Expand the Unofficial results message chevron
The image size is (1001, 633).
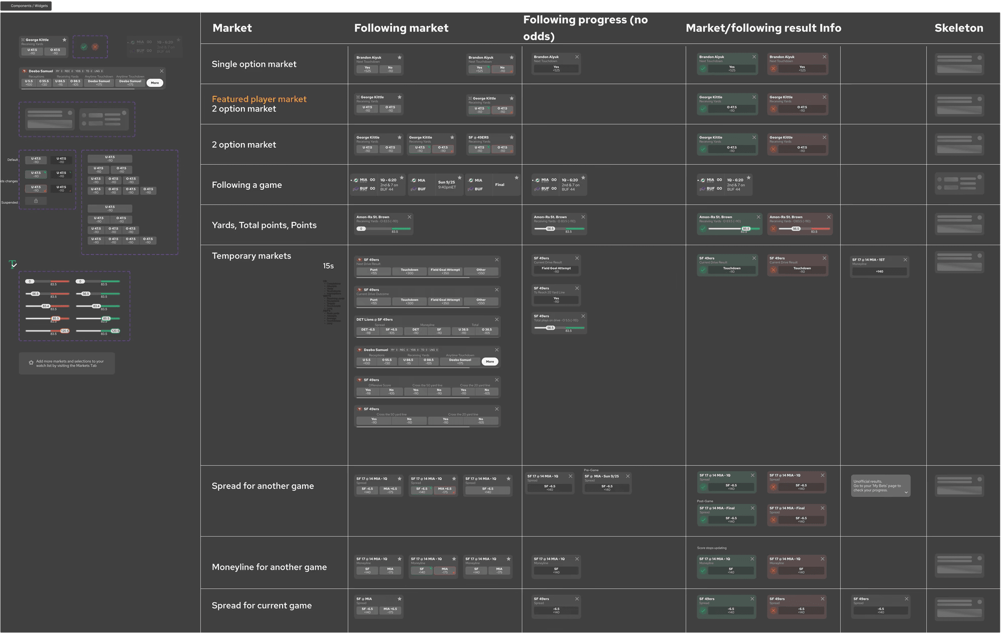906,492
